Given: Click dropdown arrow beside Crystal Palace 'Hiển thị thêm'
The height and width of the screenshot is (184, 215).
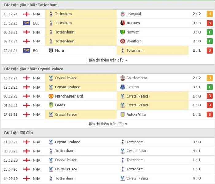Looking at the screenshot, I should (x=126, y=124).
